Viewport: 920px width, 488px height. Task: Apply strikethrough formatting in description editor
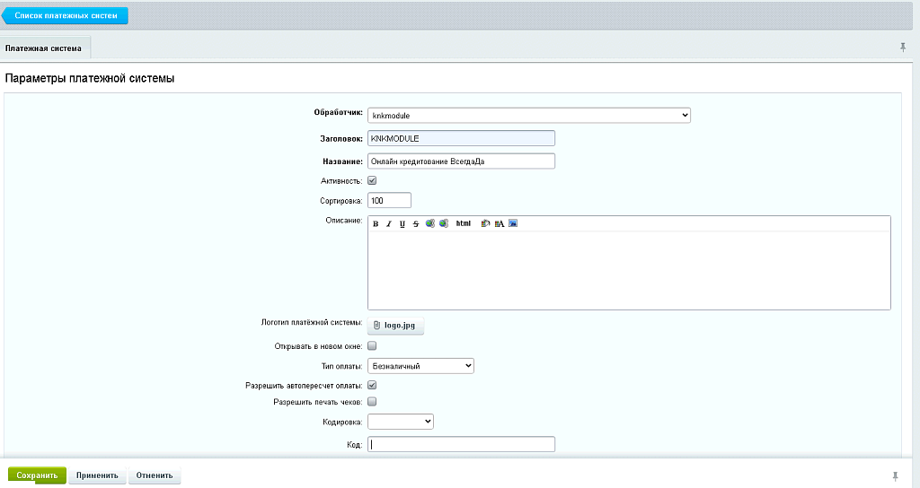click(x=416, y=223)
